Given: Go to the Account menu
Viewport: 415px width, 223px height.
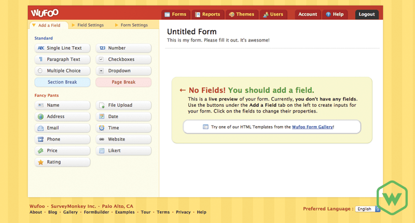Looking at the screenshot, I should click(x=308, y=15).
